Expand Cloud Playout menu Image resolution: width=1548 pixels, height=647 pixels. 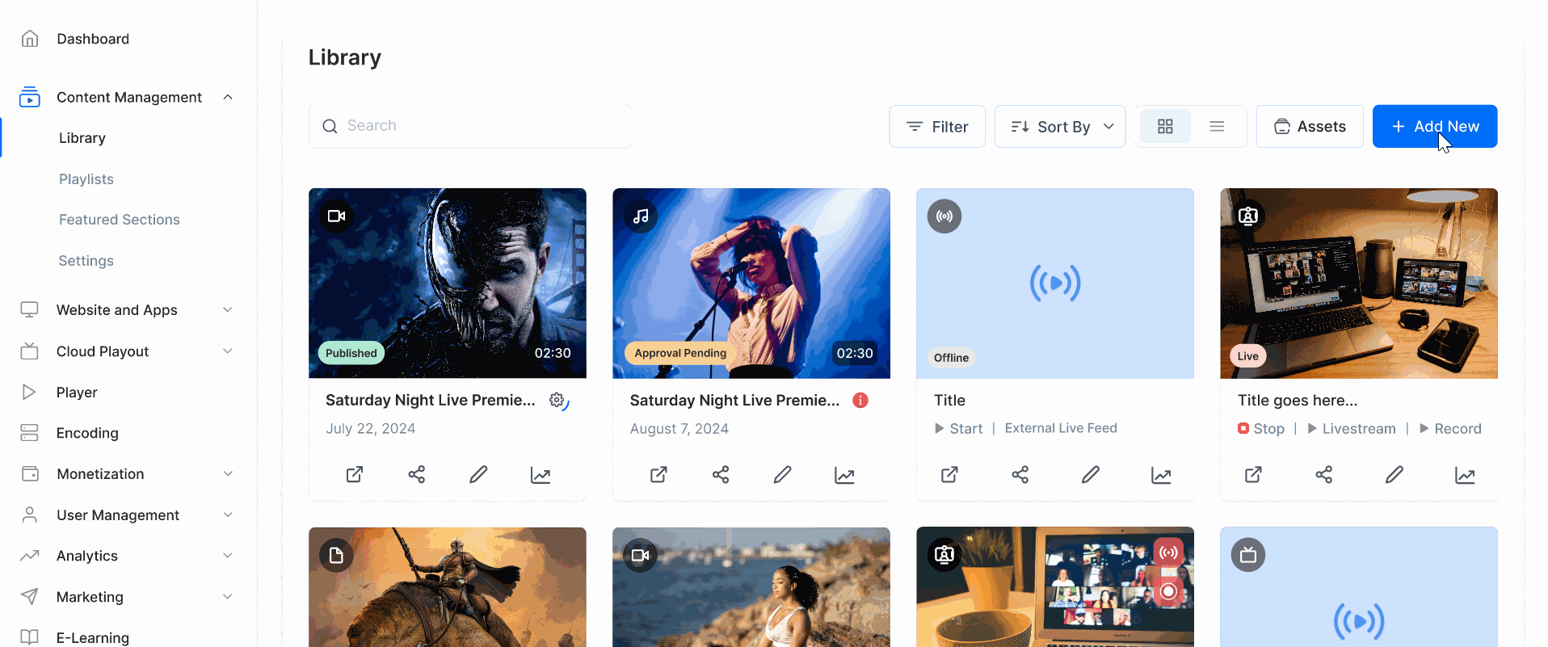(228, 351)
